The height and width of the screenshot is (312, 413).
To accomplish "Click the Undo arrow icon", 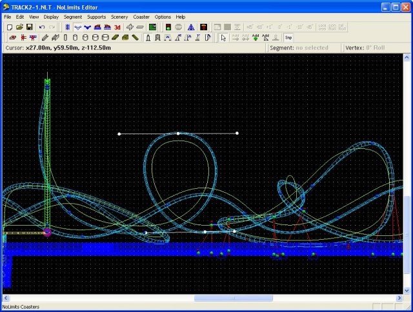I will [x=42, y=27].
